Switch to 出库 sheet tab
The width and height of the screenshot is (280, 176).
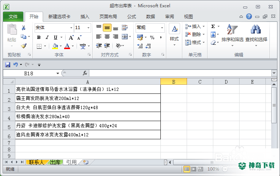55,162
